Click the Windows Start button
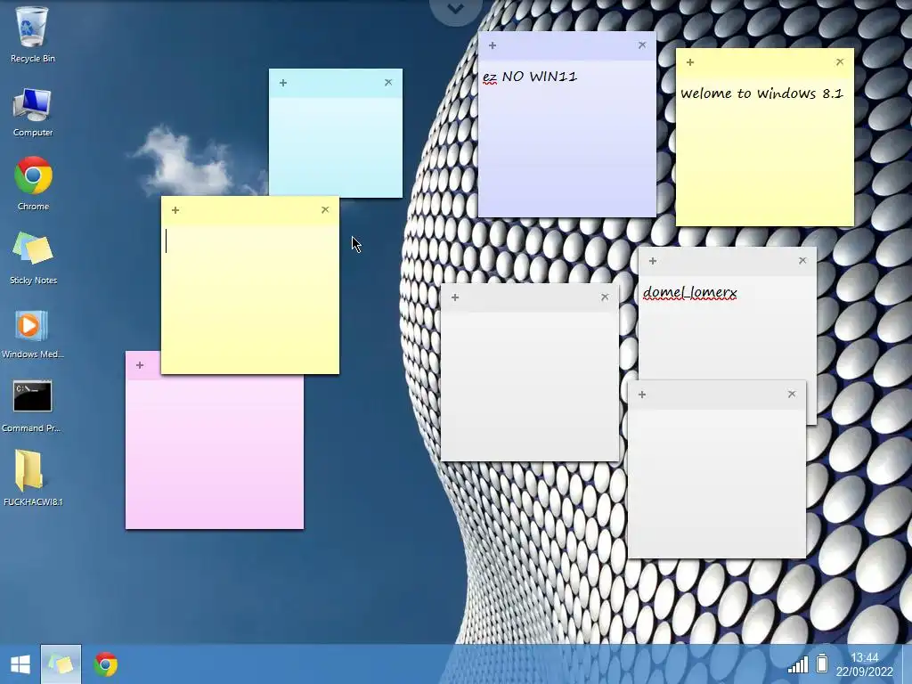 [20, 664]
